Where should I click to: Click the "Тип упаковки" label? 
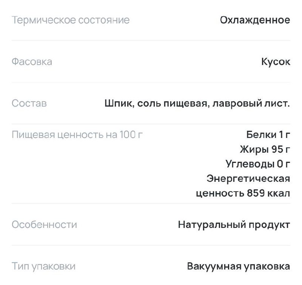point(43,266)
